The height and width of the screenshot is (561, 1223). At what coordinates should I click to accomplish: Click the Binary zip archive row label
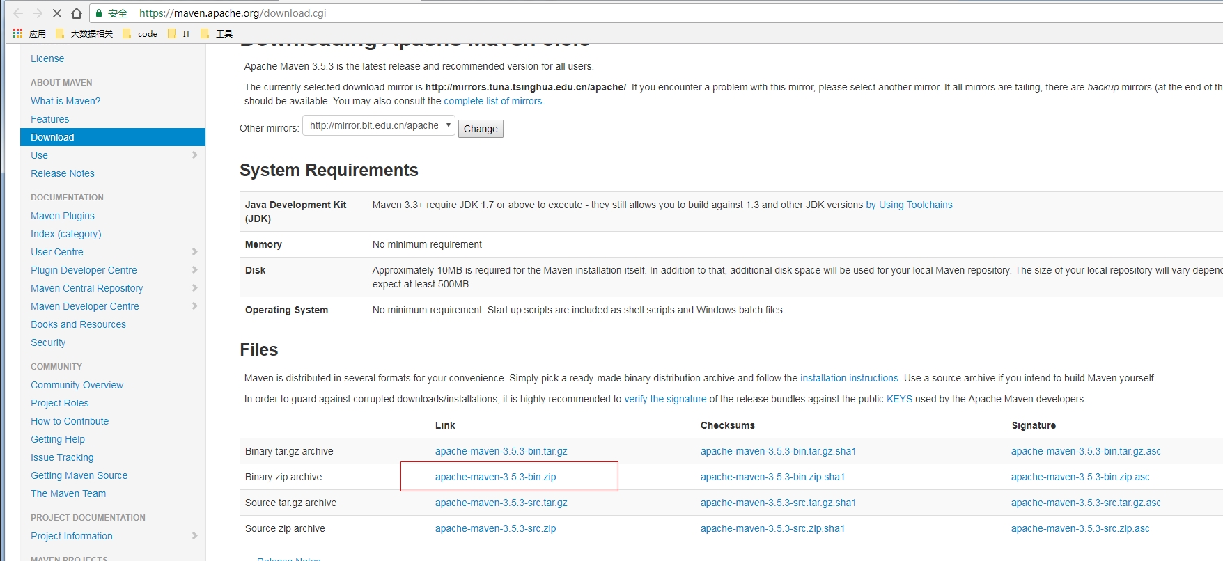click(x=283, y=477)
